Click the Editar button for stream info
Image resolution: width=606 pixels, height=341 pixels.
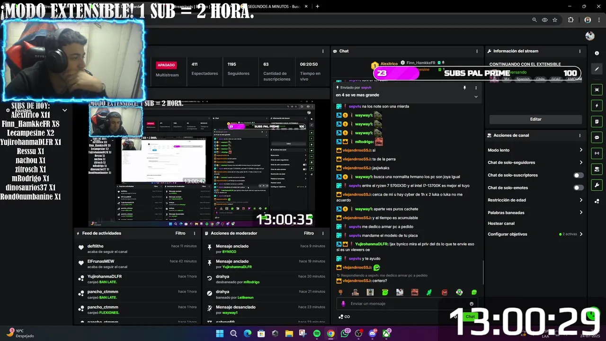point(535,119)
